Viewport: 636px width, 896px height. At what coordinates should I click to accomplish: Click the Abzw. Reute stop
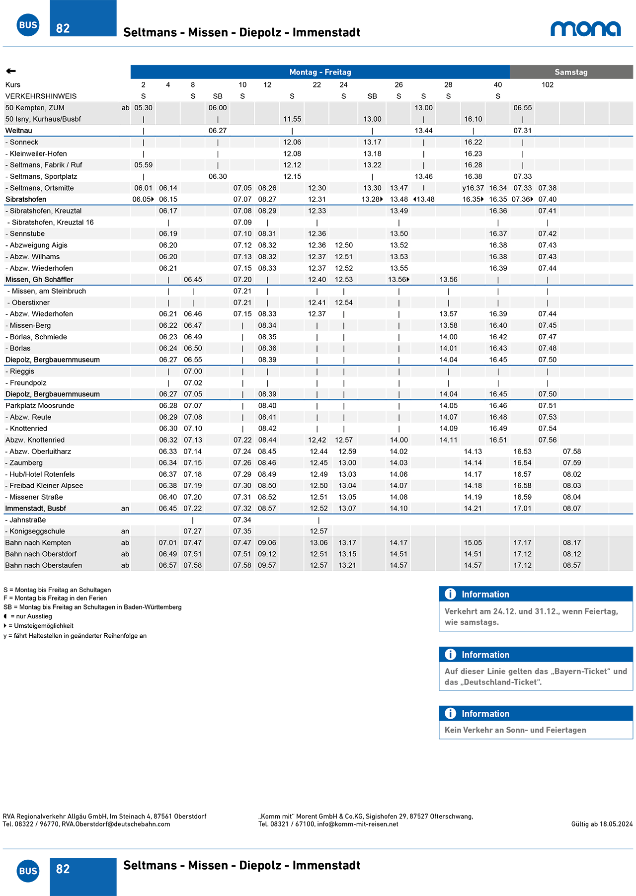coord(28,417)
